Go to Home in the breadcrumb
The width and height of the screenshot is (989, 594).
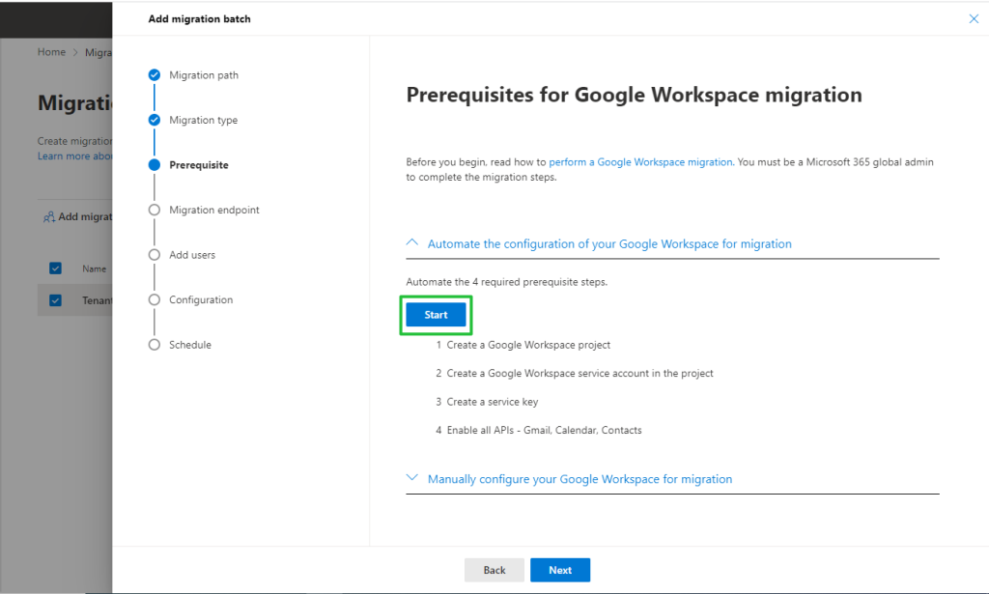click(x=51, y=51)
